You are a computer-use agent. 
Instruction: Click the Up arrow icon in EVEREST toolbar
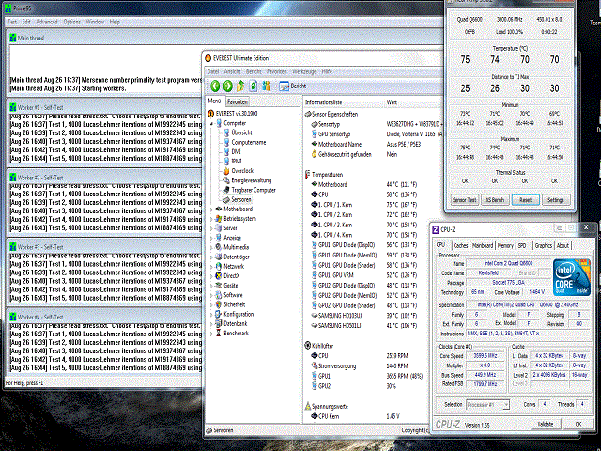coord(240,86)
